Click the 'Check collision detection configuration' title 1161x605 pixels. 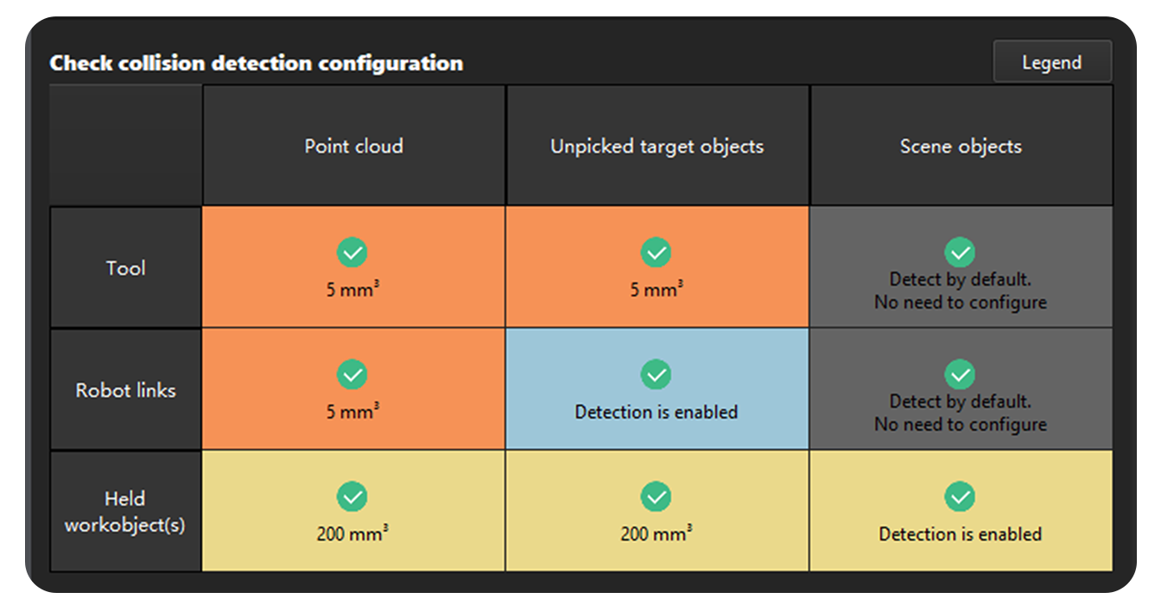click(257, 62)
